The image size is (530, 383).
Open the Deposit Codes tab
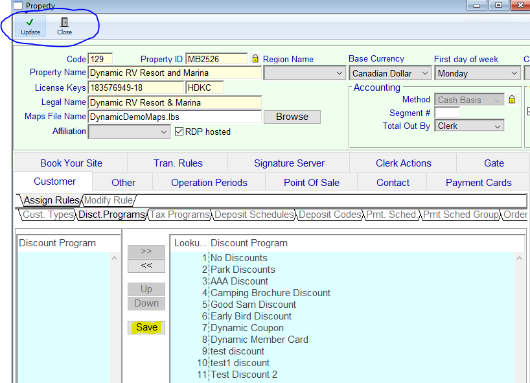tap(330, 215)
